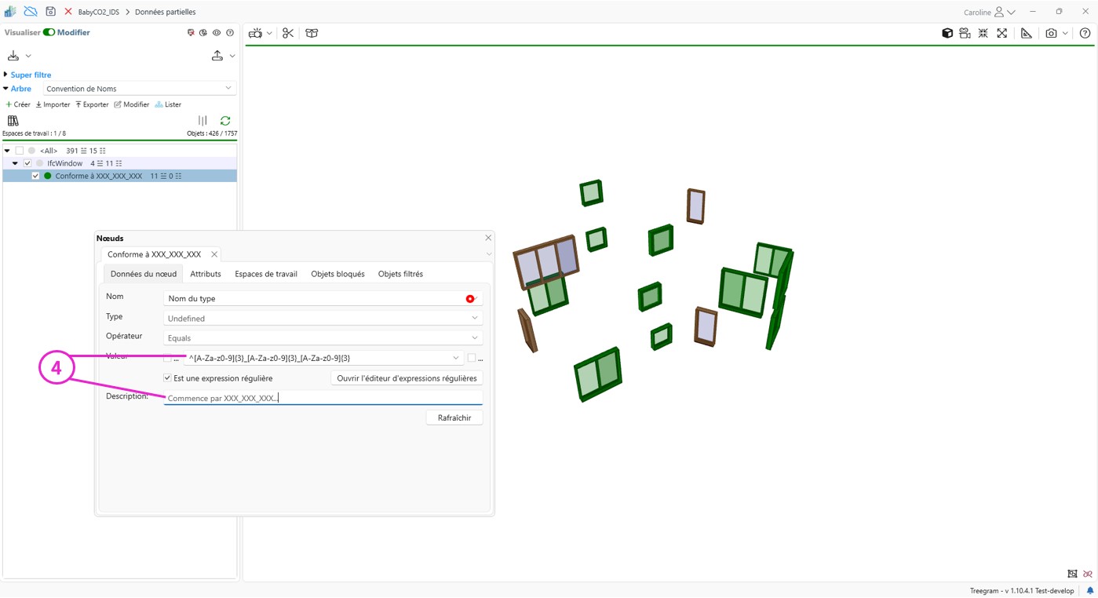Click the Rafraîchir button
Viewport: 1098px width, 598px height.
click(454, 418)
